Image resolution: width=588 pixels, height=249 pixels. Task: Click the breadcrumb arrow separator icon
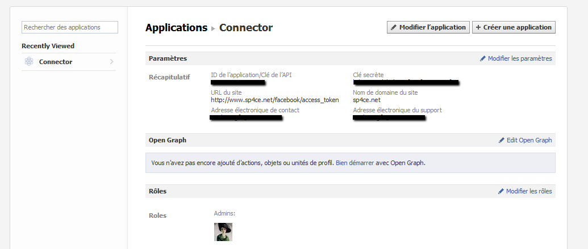coord(214,28)
